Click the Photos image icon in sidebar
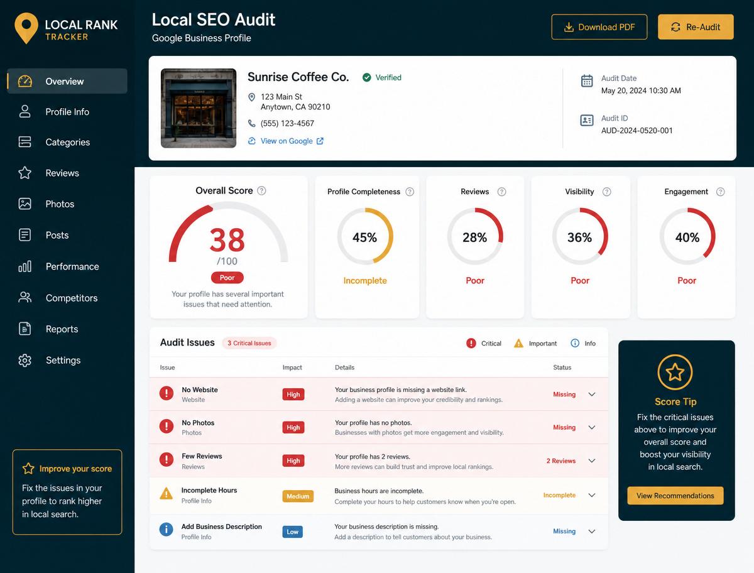This screenshot has width=754, height=573. [x=25, y=204]
